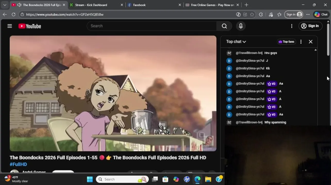Open Get Help taskbar icon

pos(219,179)
